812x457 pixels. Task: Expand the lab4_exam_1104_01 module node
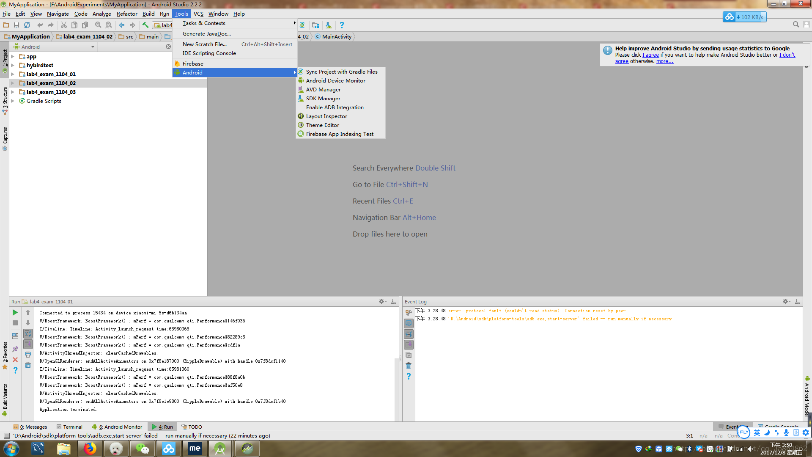click(13, 74)
